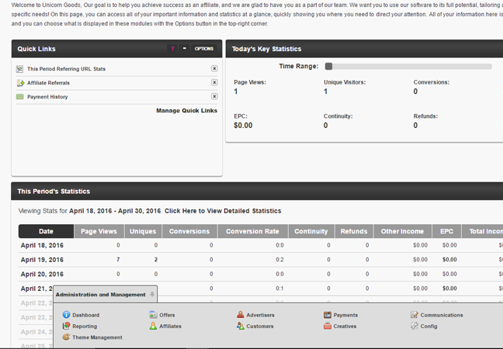Collapse the Administration and Management menu arrow

coord(152,294)
